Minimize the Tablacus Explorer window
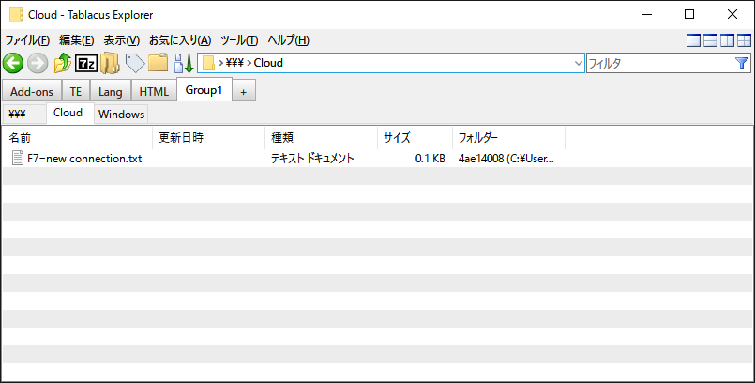The height and width of the screenshot is (383, 755). [647, 14]
